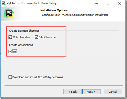127x99 pixels.
Task: Proceed with the Next button
Action: pos(91,92)
